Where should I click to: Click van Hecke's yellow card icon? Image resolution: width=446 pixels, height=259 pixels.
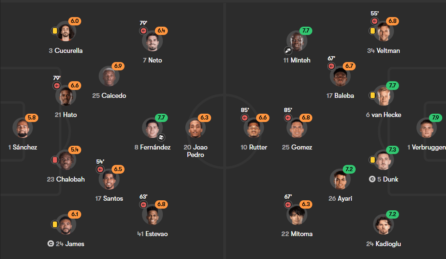tap(372, 95)
